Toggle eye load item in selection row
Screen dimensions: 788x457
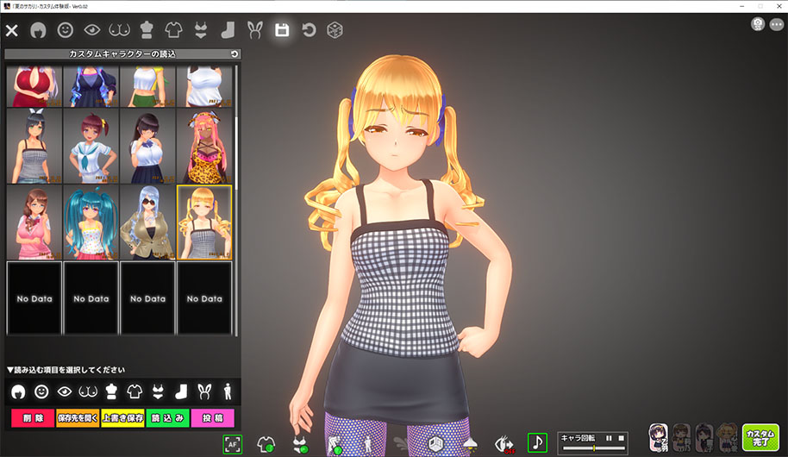[64, 391]
